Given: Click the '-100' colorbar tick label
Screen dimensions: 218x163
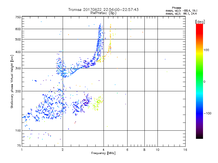Looking at the screenshot, I should pos(207,113).
